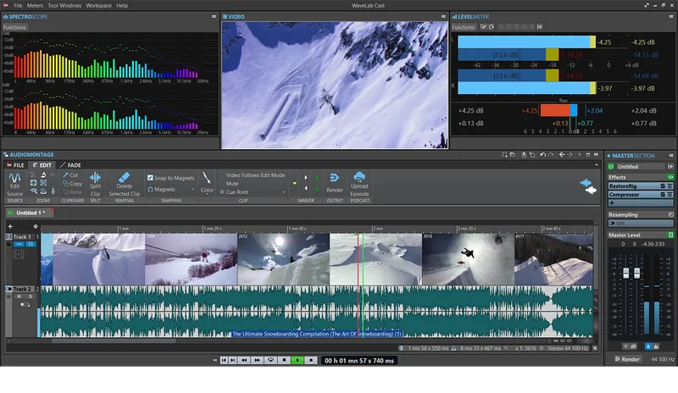Image resolution: width=678 pixels, height=393 pixels.
Task: Uncheck the Snap to Magnets checkbox
Action: (x=151, y=178)
